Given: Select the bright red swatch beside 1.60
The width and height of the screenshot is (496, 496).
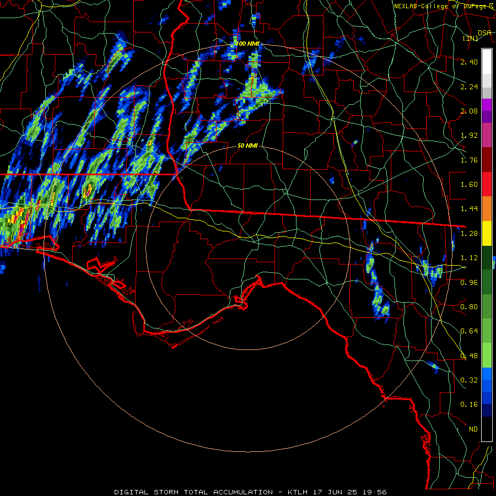Looking at the screenshot, I should coord(487,184).
